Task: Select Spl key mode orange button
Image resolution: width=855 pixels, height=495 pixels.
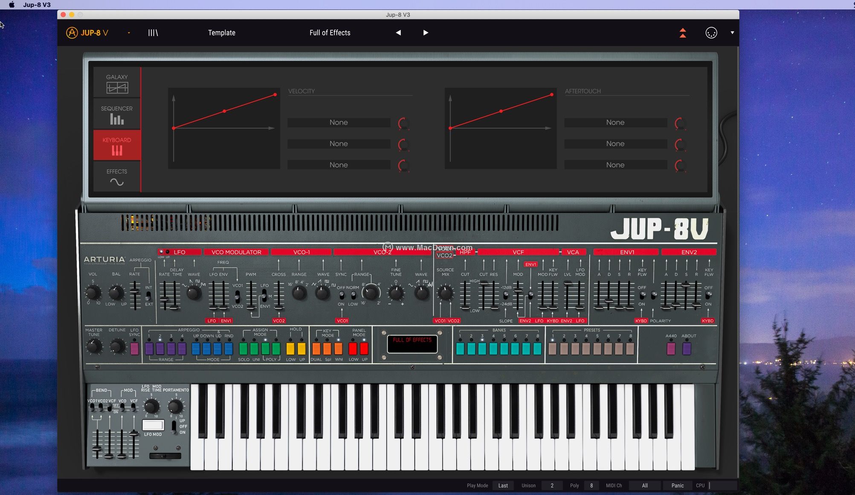Action: pos(327,349)
